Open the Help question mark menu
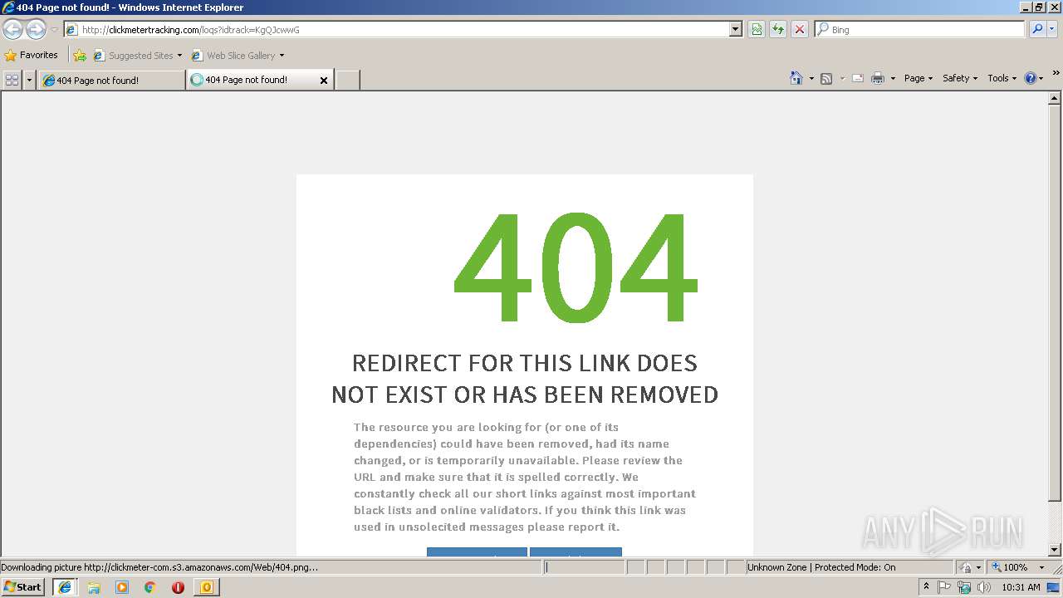 1033,78
